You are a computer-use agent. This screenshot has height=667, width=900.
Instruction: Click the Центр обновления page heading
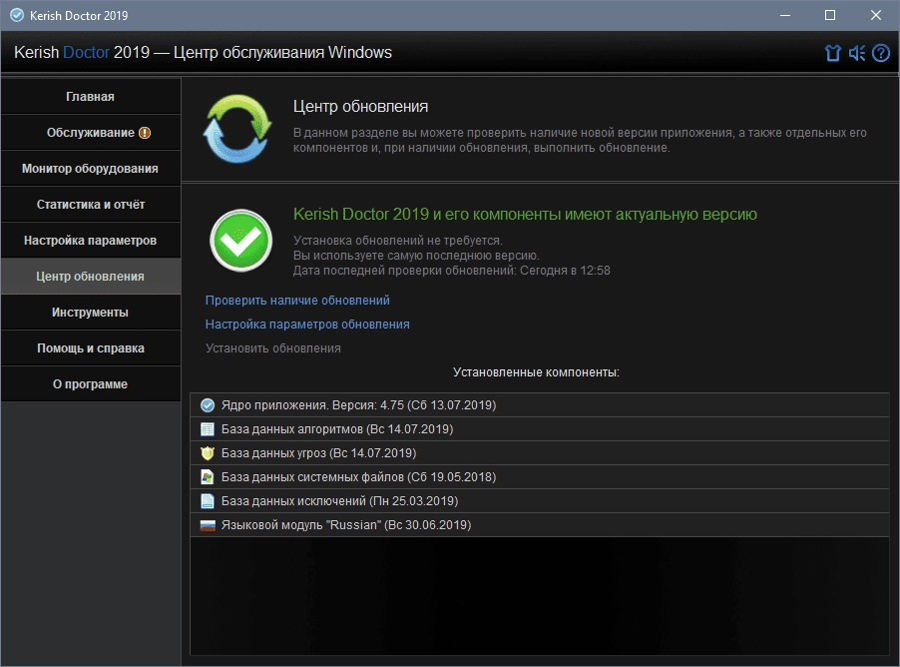(360, 106)
